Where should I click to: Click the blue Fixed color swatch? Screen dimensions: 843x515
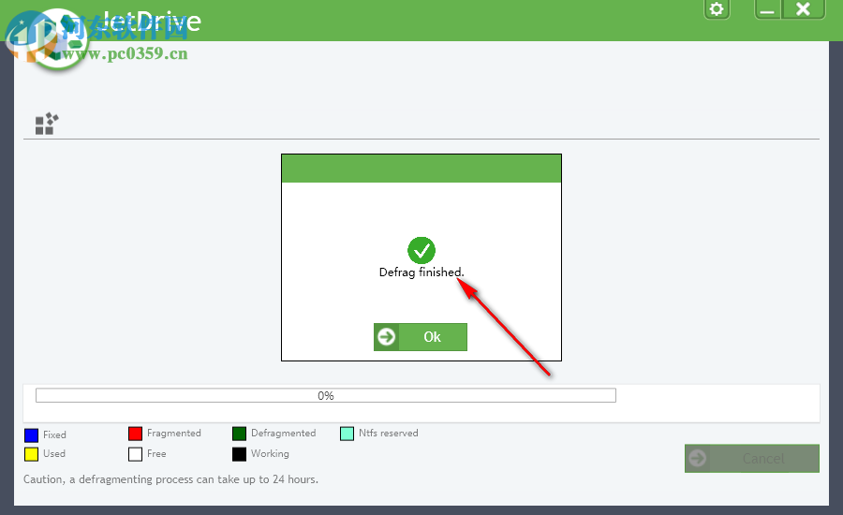(x=32, y=434)
